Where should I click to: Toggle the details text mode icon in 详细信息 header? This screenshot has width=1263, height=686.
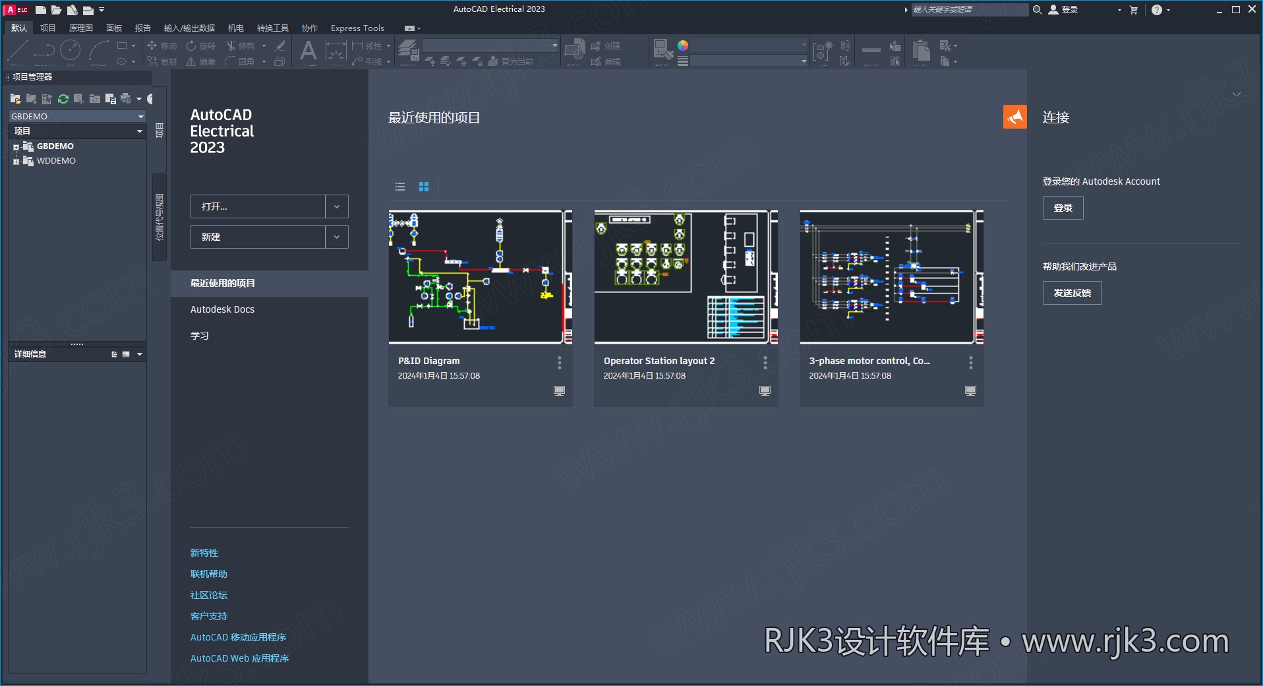pyautogui.click(x=114, y=354)
